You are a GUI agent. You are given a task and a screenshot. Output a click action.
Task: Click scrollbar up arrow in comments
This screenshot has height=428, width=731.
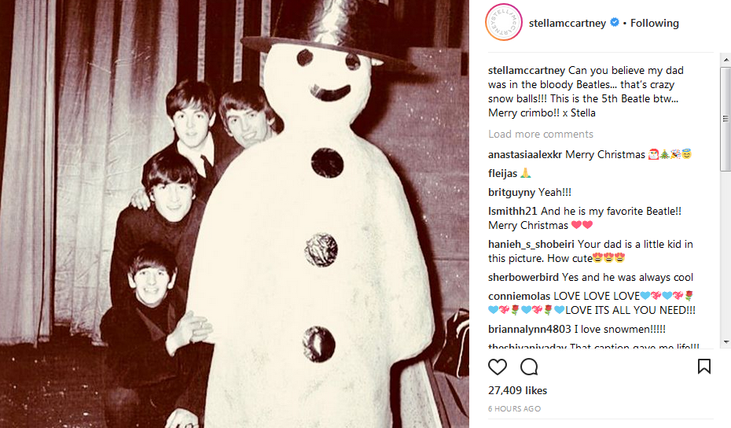coord(725,60)
